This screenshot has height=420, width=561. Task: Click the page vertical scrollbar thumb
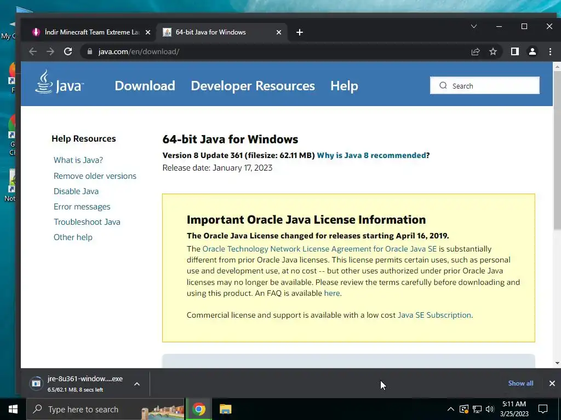(x=557, y=150)
